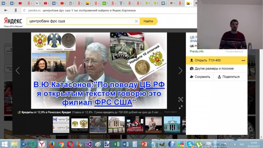
Task: Open File Explorer from the taskbar
Action: tap(14, 144)
